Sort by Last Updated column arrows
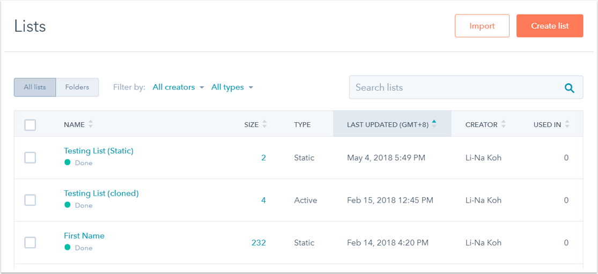 [434, 124]
